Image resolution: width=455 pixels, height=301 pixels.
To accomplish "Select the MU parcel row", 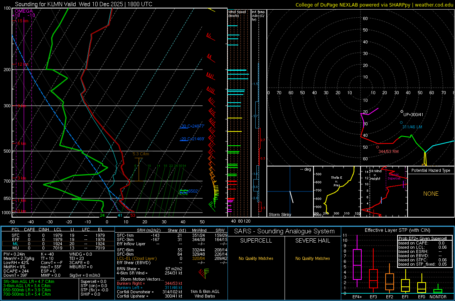I will (x=58, y=248).
